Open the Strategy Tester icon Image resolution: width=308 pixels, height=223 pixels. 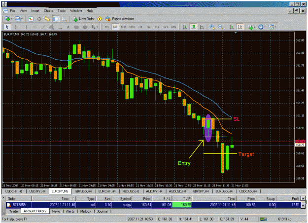click(64, 19)
